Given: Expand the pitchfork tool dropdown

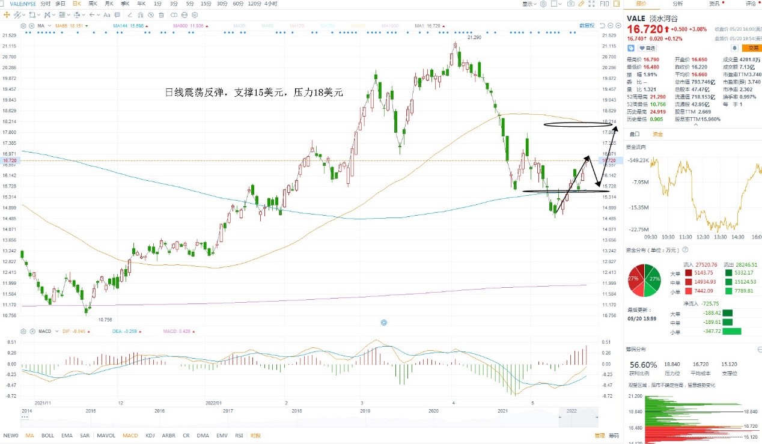Looking at the screenshot, I should pyautogui.click(x=53, y=14).
